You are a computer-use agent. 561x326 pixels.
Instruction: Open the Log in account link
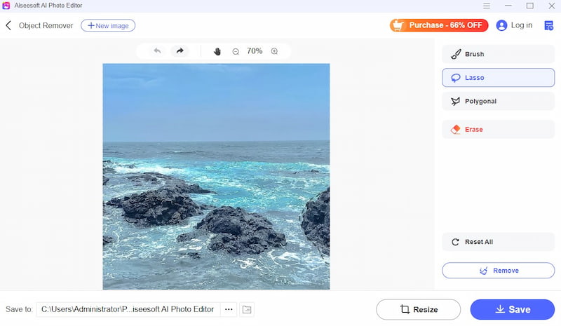pyautogui.click(x=514, y=25)
